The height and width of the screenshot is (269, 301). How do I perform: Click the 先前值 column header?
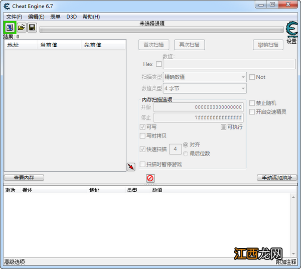click(103, 45)
